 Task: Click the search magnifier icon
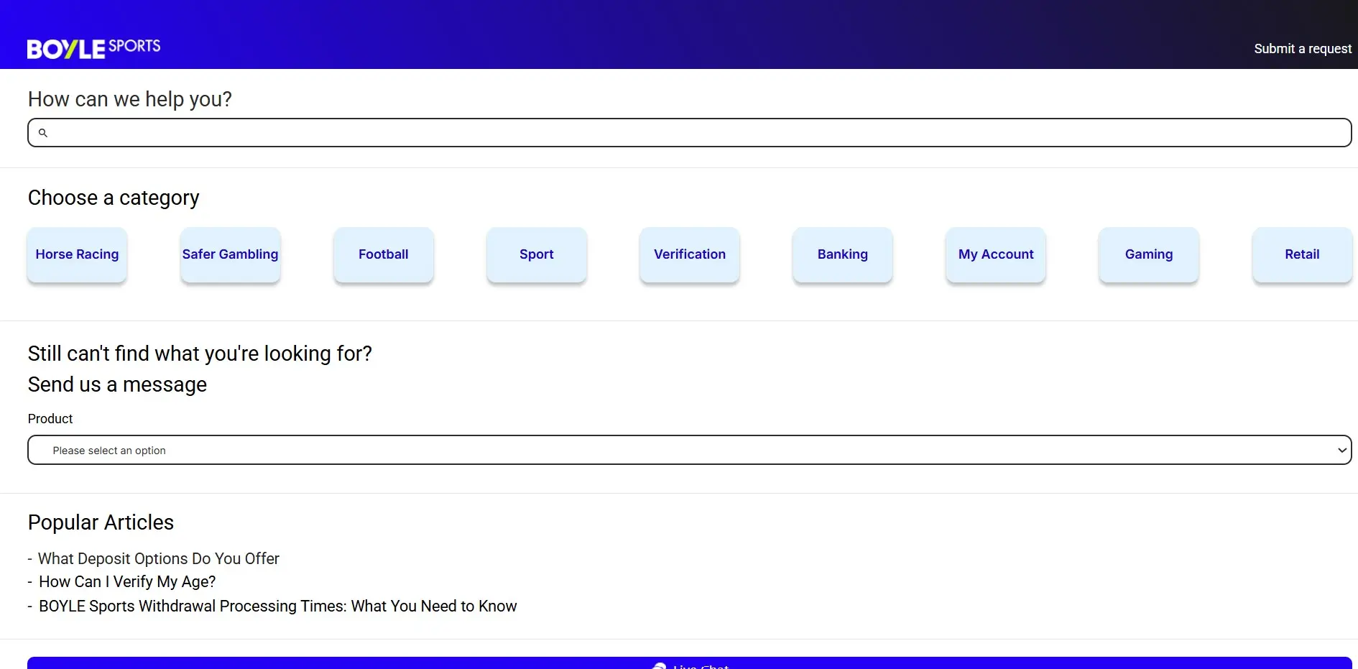43,133
